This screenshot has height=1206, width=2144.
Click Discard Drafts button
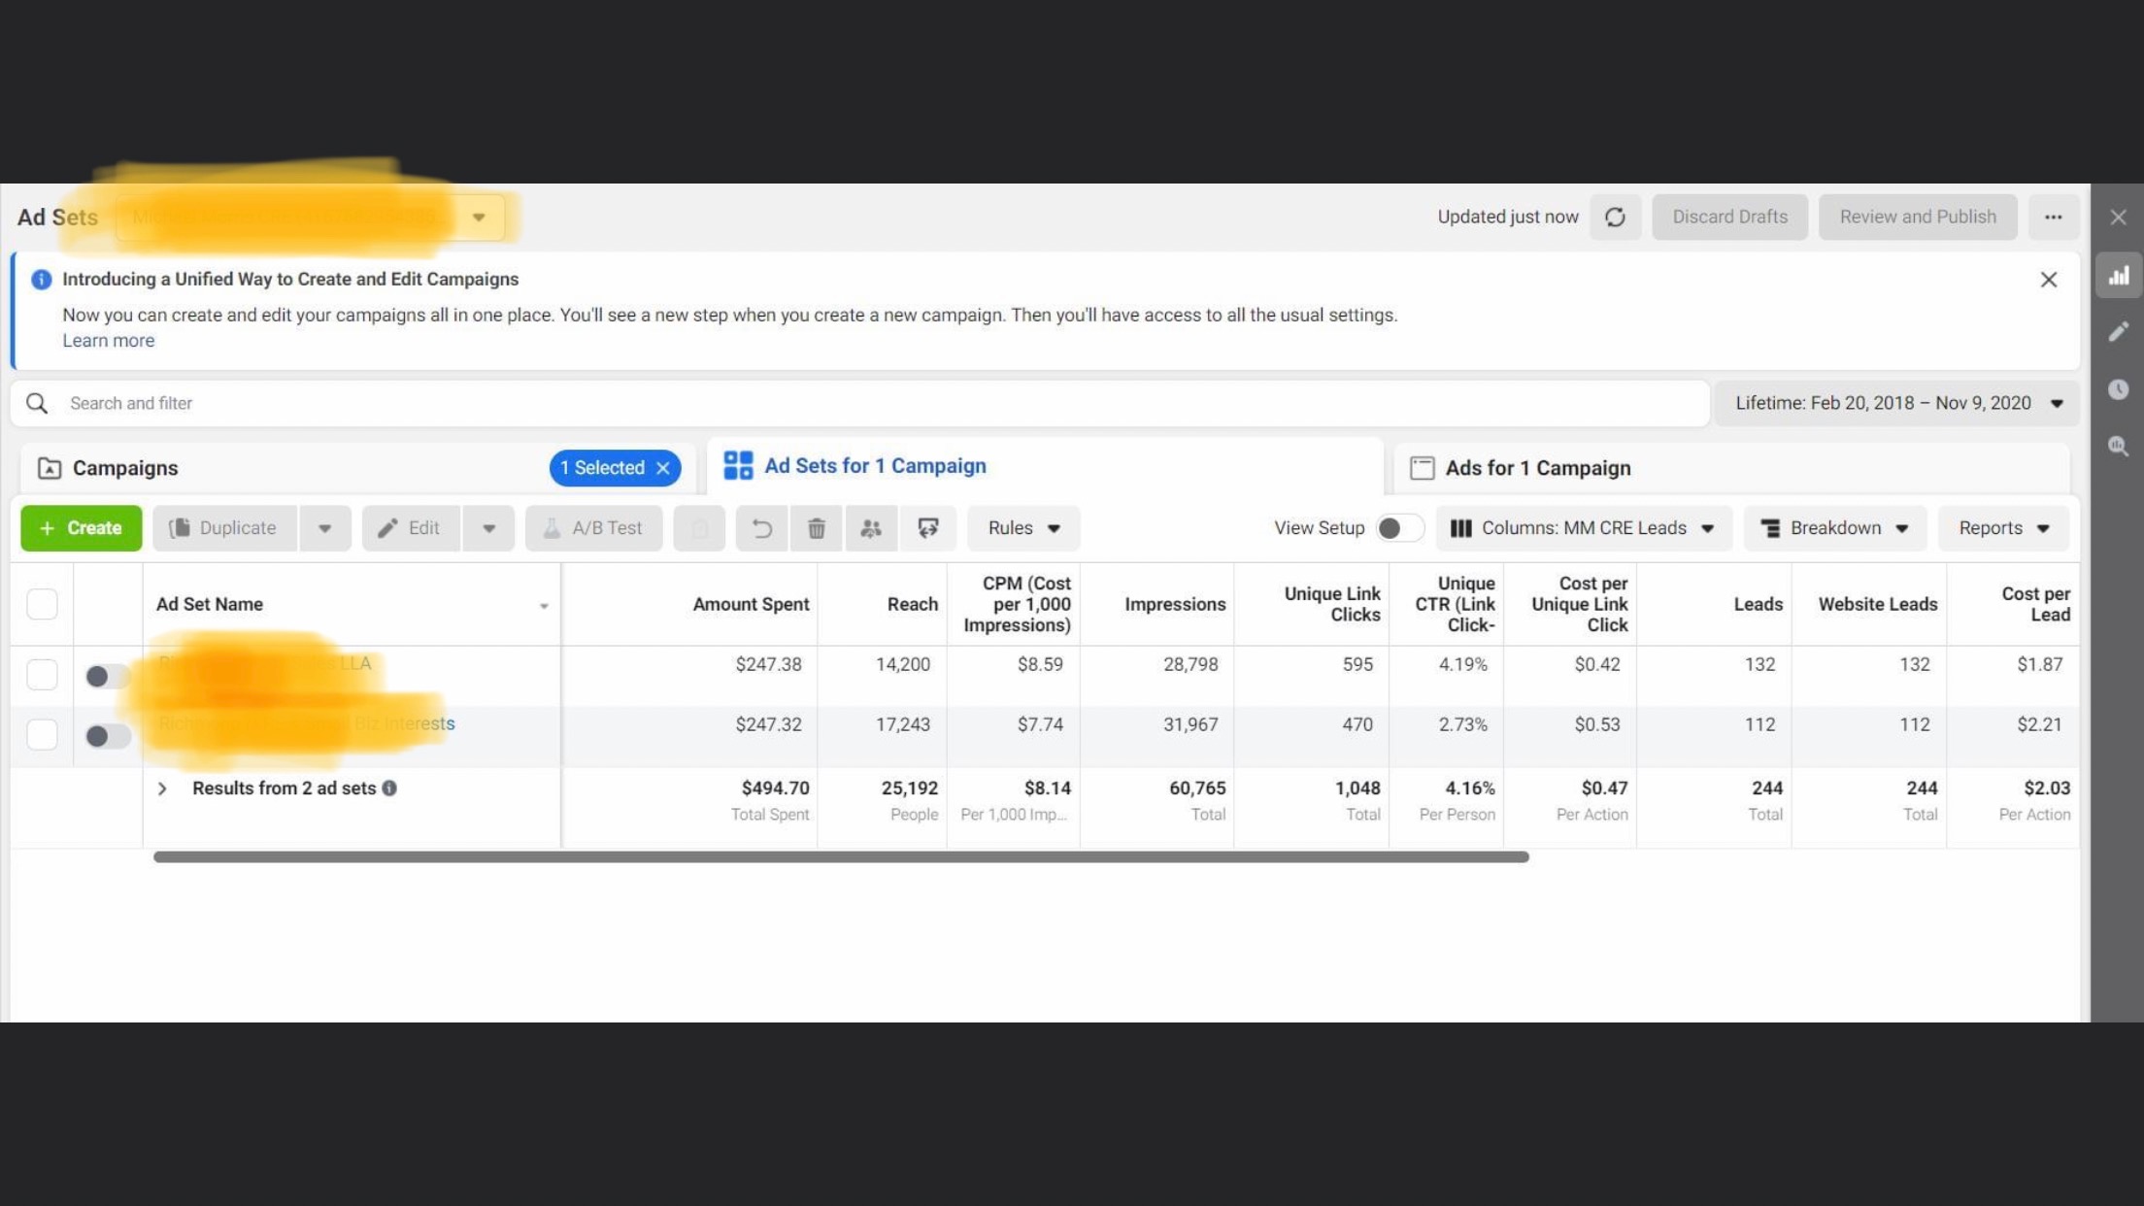point(1729,217)
